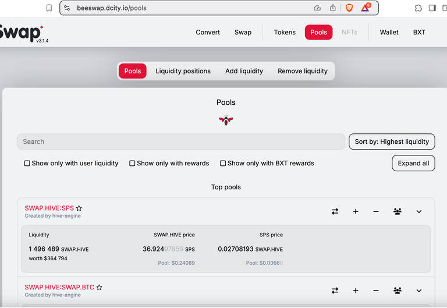Favorite the SWAP.HIVE:SPS pool with star
The height and width of the screenshot is (308, 447).
click(x=79, y=208)
